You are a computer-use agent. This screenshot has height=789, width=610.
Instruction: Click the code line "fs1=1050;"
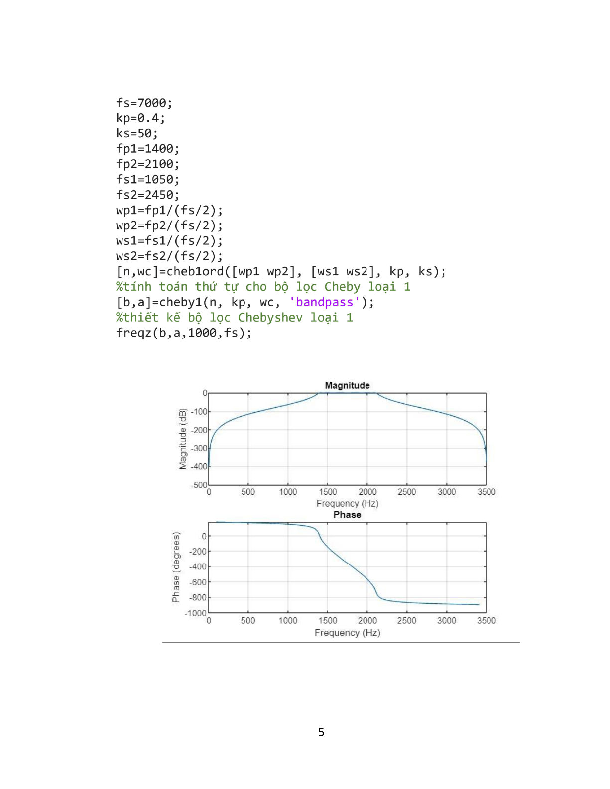(x=147, y=180)
